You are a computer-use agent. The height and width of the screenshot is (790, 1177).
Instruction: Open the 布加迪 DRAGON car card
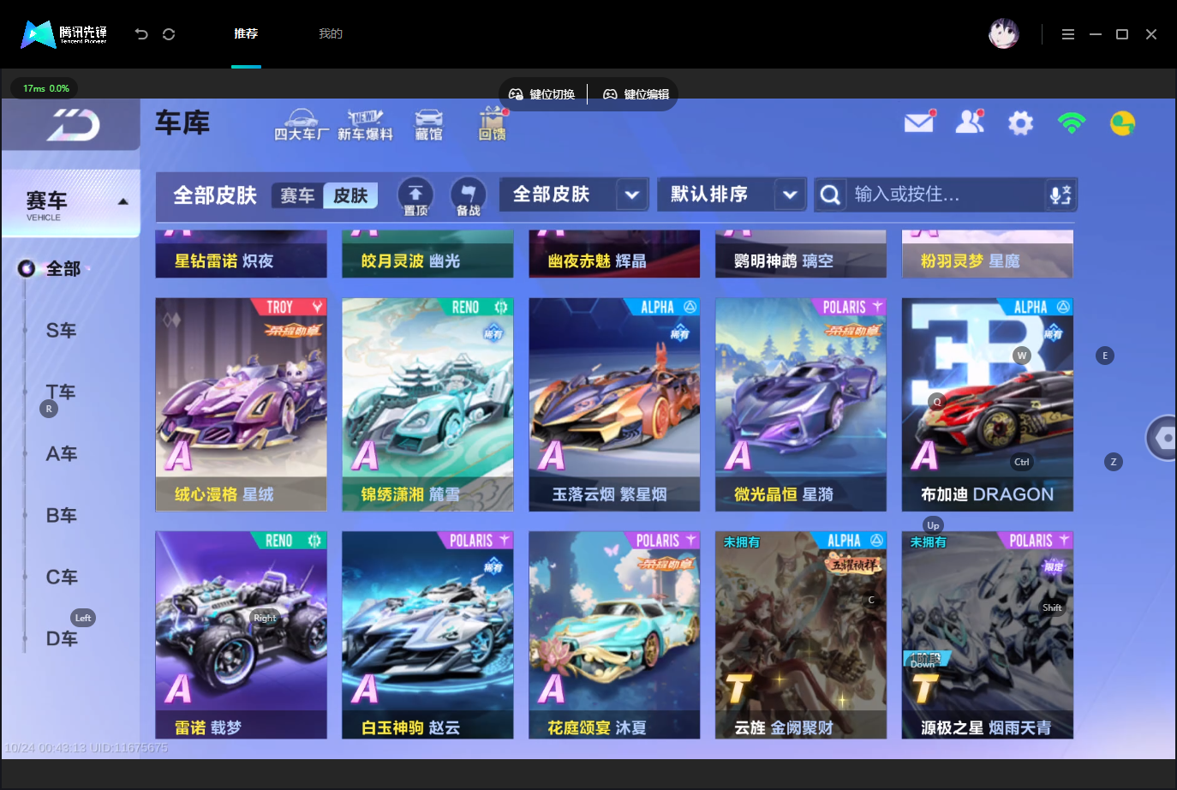[988, 404]
